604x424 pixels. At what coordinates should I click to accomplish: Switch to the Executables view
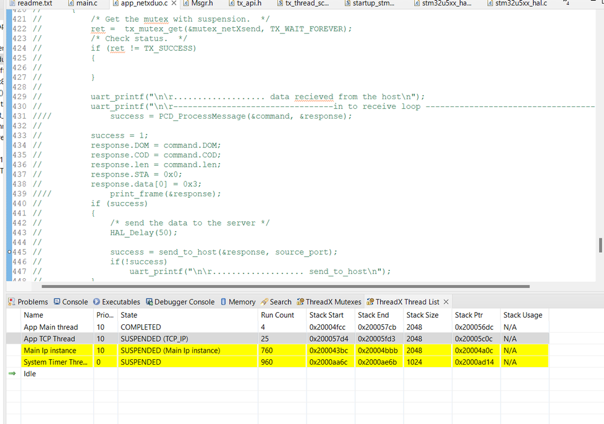(x=117, y=302)
